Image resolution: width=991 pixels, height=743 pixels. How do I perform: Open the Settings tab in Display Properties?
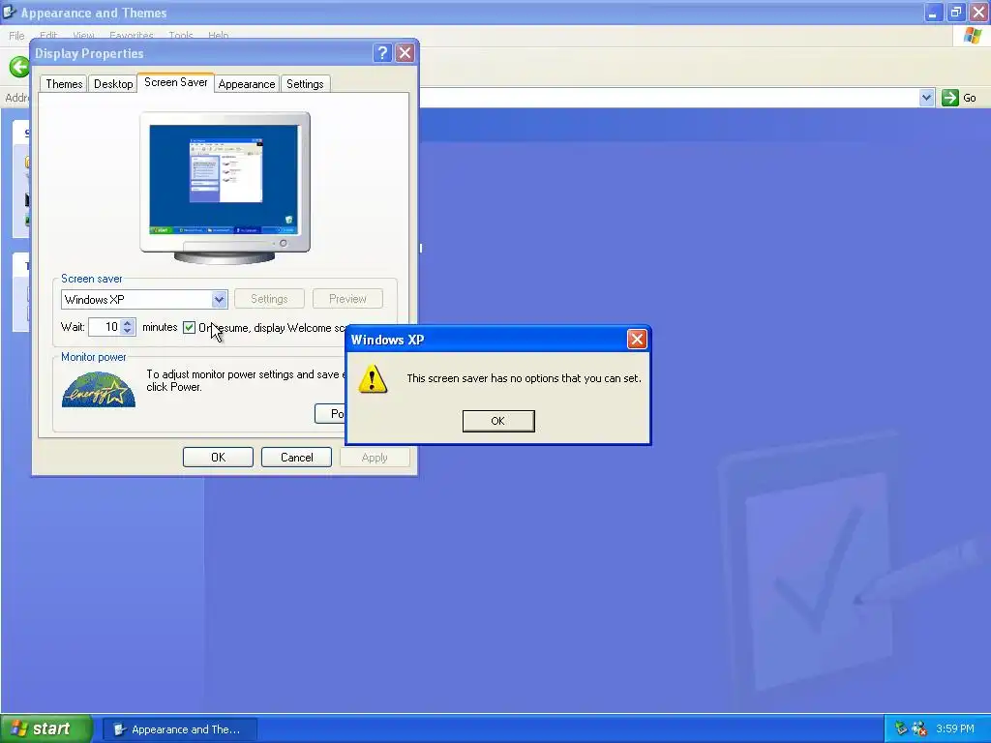coord(305,83)
